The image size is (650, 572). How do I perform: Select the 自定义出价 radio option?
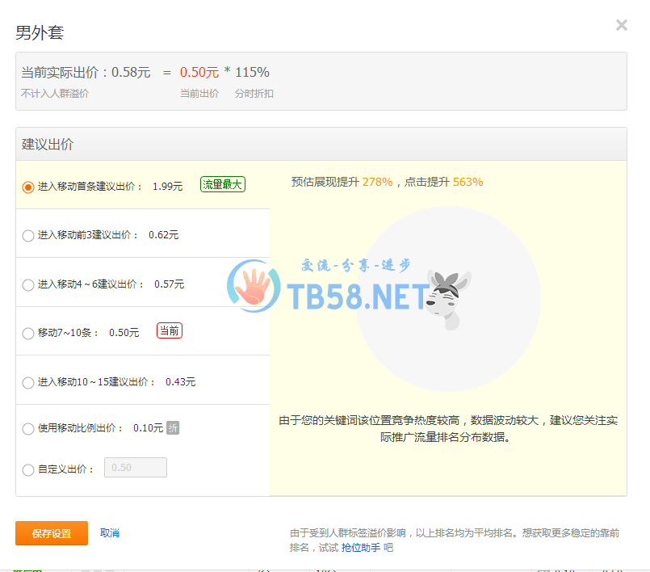pyautogui.click(x=28, y=469)
